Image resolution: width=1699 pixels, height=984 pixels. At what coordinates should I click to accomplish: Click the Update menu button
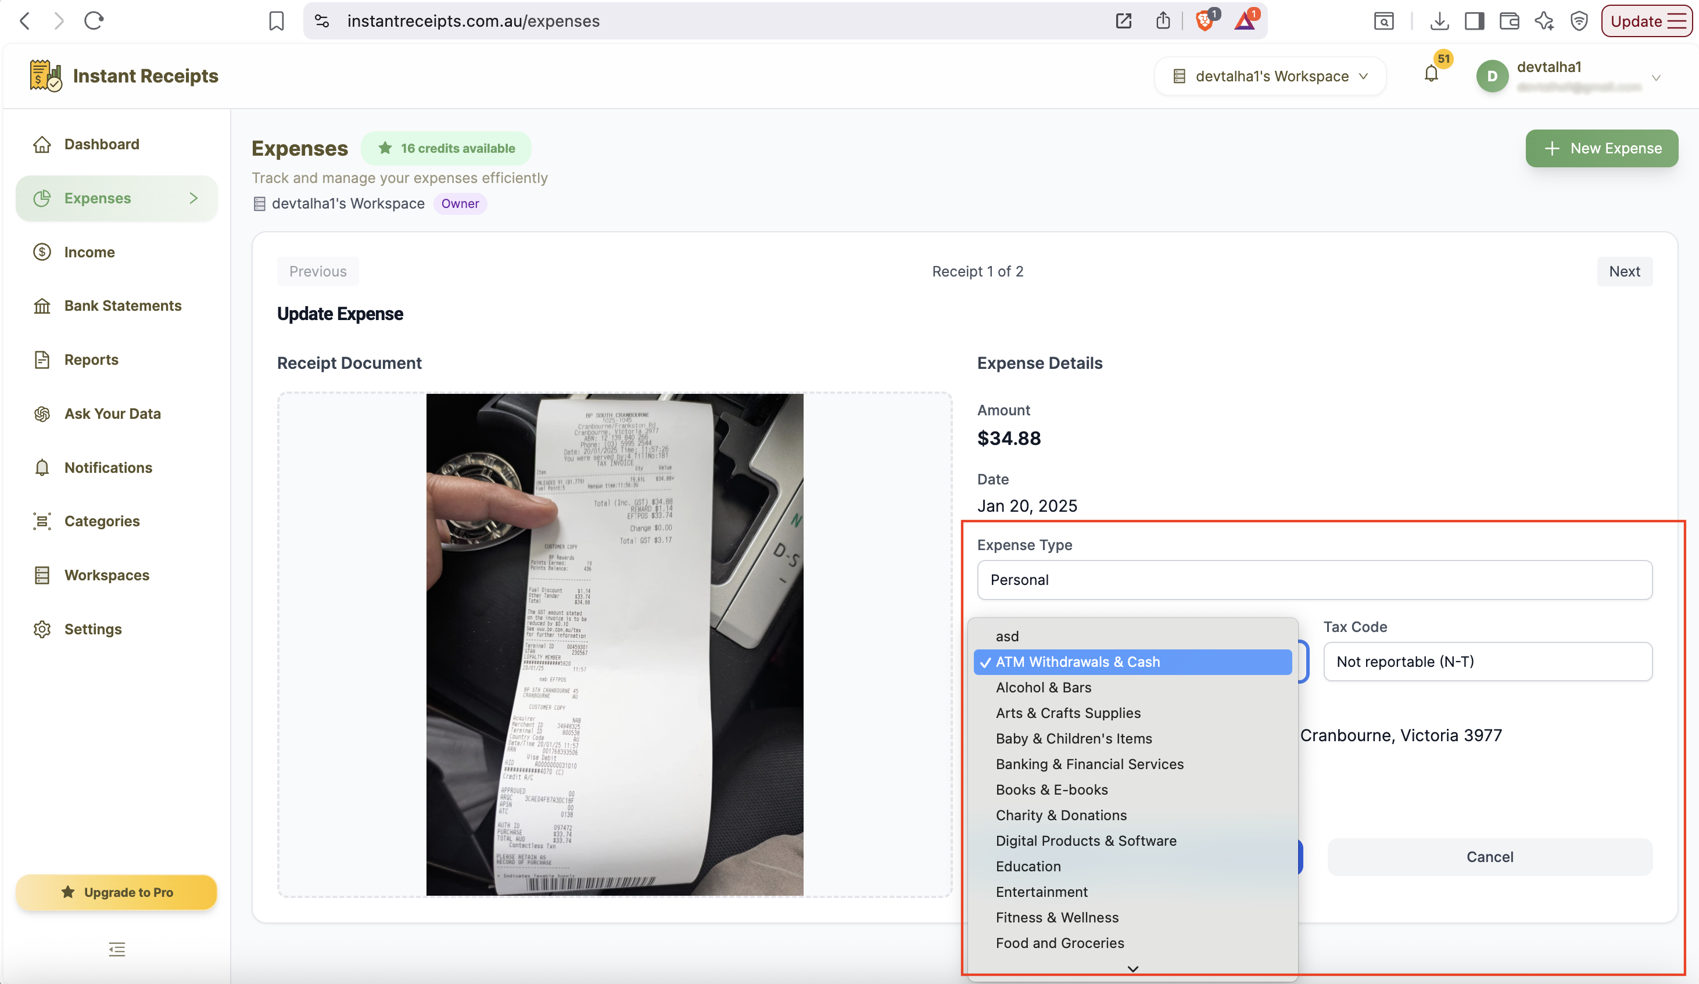click(1646, 21)
